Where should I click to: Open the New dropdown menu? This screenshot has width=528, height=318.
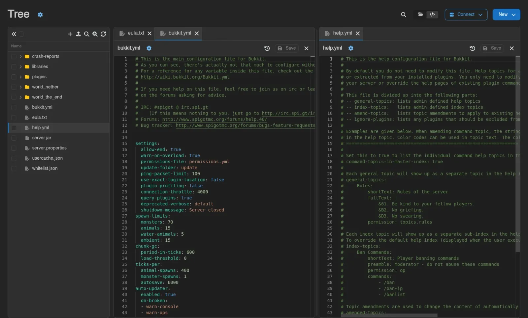(506, 14)
